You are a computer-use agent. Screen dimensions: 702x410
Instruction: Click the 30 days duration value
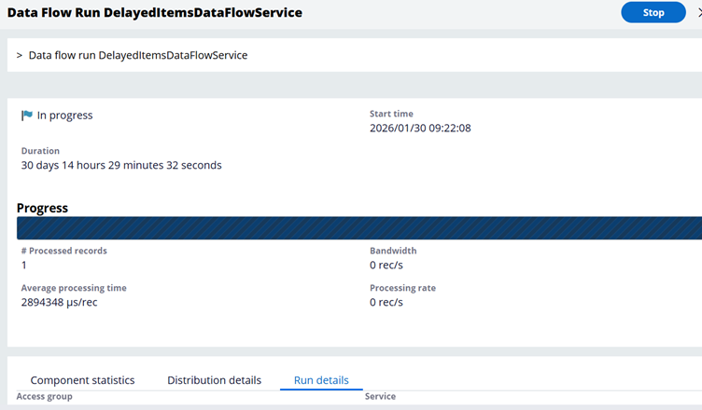tap(121, 166)
